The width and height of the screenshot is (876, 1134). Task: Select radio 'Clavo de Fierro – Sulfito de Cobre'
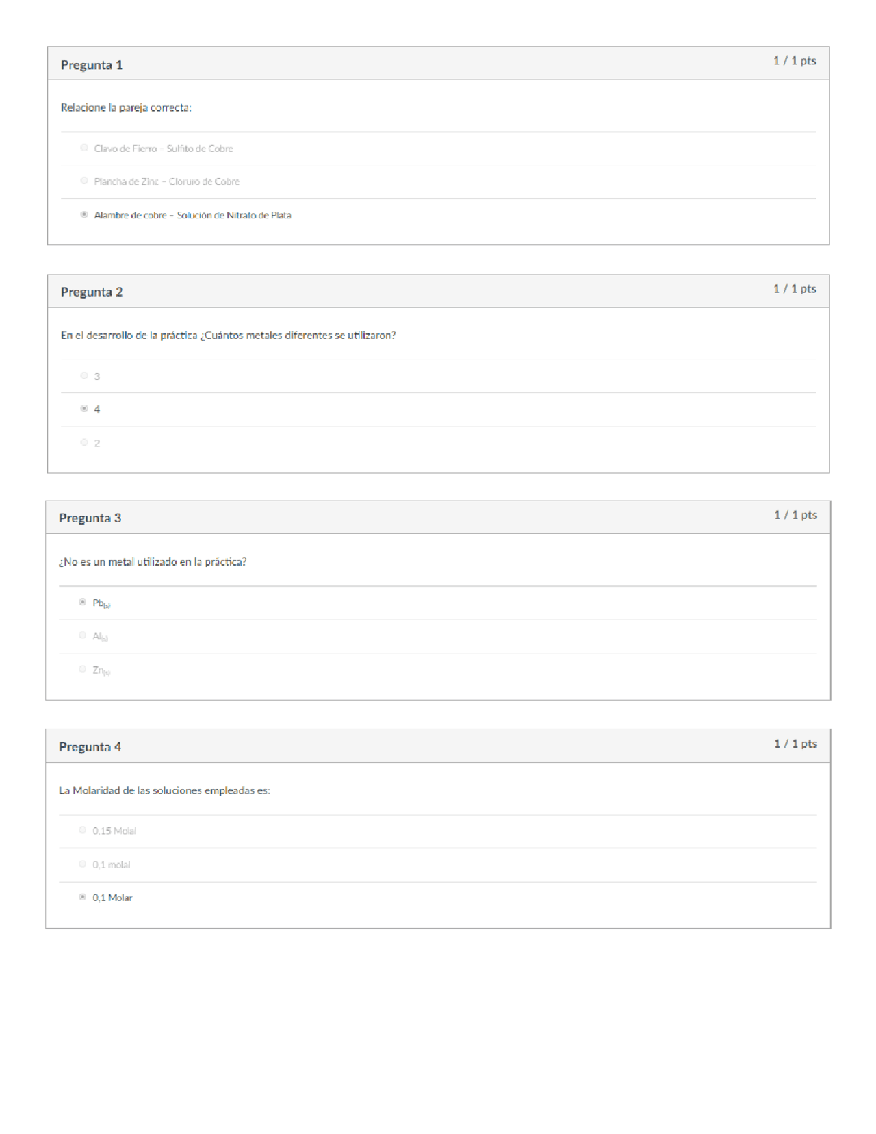(84, 148)
